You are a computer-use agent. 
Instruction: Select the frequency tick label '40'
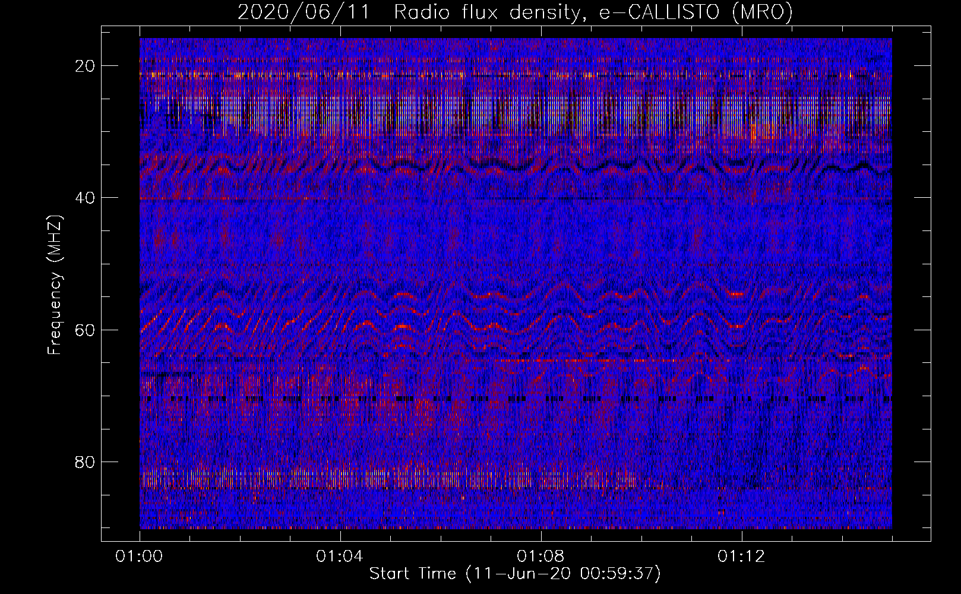click(86, 198)
